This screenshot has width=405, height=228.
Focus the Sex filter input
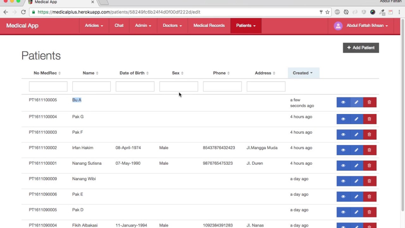tap(179, 86)
